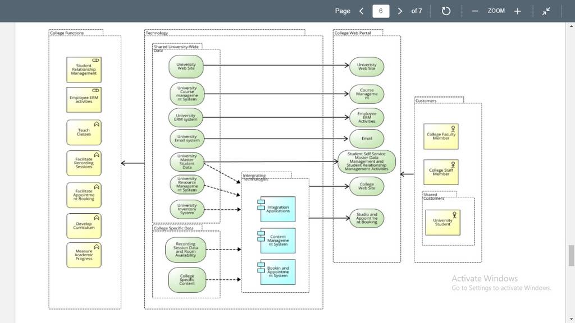Click the 'of 7' page count text
Image resolution: width=575 pixels, height=323 pixels.
click(417, 11)
